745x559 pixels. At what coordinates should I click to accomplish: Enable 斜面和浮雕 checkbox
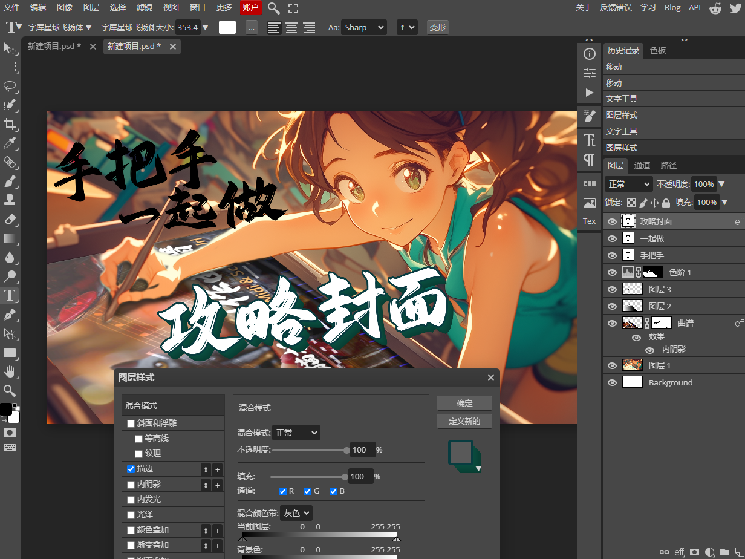coord(131,423)
